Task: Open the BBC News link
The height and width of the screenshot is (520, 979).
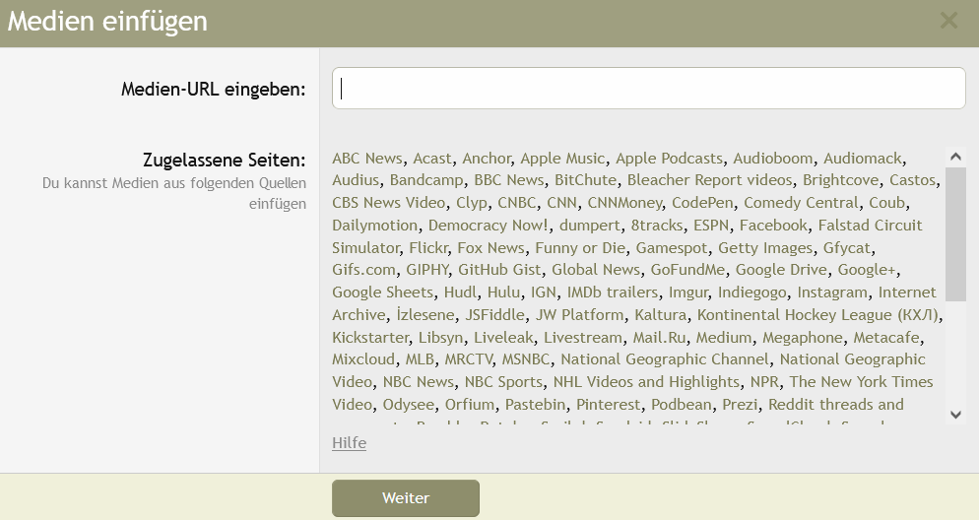Action: tap(509, 180)
